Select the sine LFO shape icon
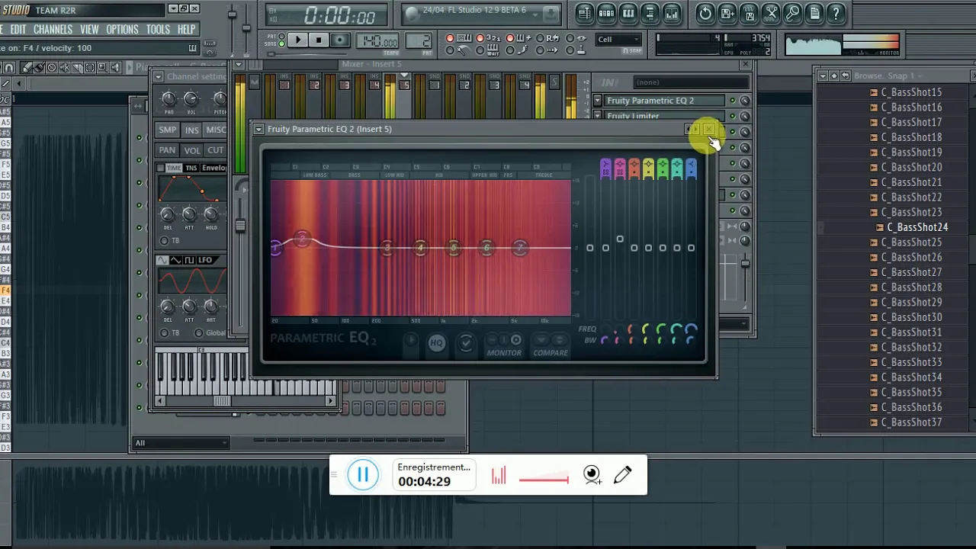 point(162,260)
